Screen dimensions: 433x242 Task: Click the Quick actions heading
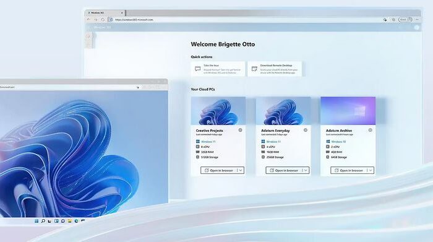[202, 57]
